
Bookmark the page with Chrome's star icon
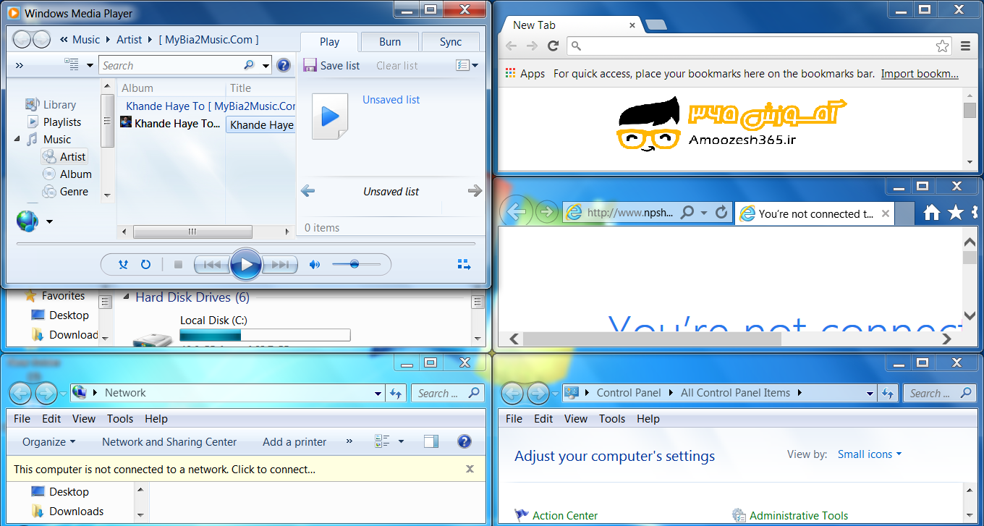(x=942, y=46)
